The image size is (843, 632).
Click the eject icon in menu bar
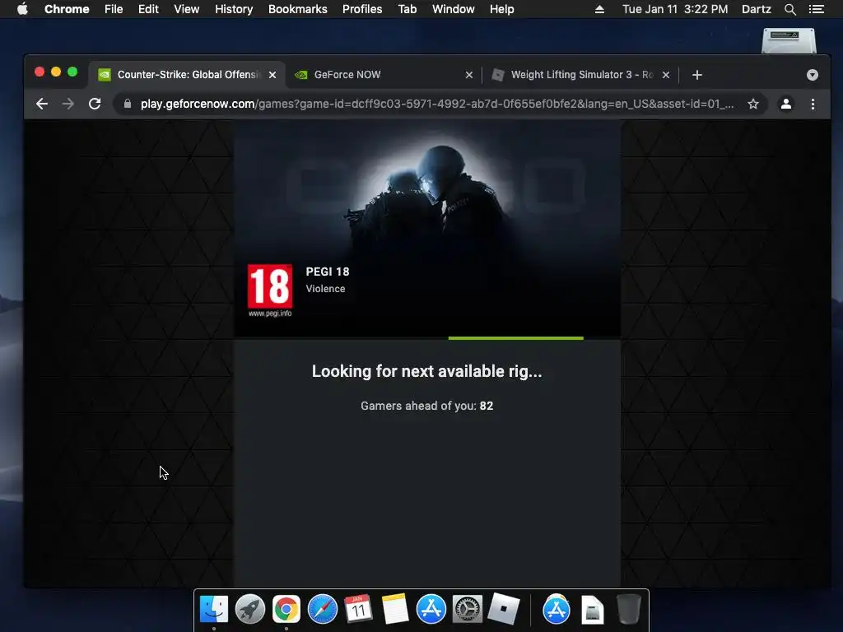pyautogui.click(x=599, y=9)
